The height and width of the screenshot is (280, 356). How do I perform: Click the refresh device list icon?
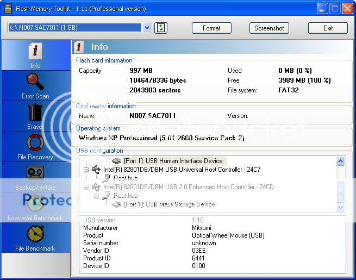[x=160, y=28]
